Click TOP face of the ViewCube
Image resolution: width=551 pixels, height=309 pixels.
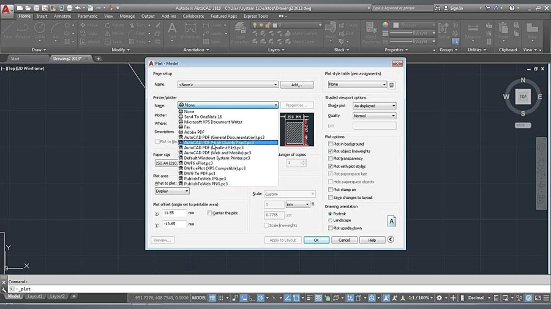click(523, 97)
